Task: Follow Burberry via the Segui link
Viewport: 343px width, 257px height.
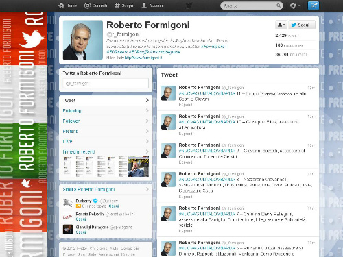Action: coord(114,206)
